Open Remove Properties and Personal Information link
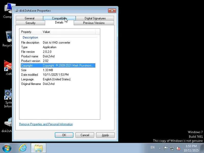 [x=46, y=124]
